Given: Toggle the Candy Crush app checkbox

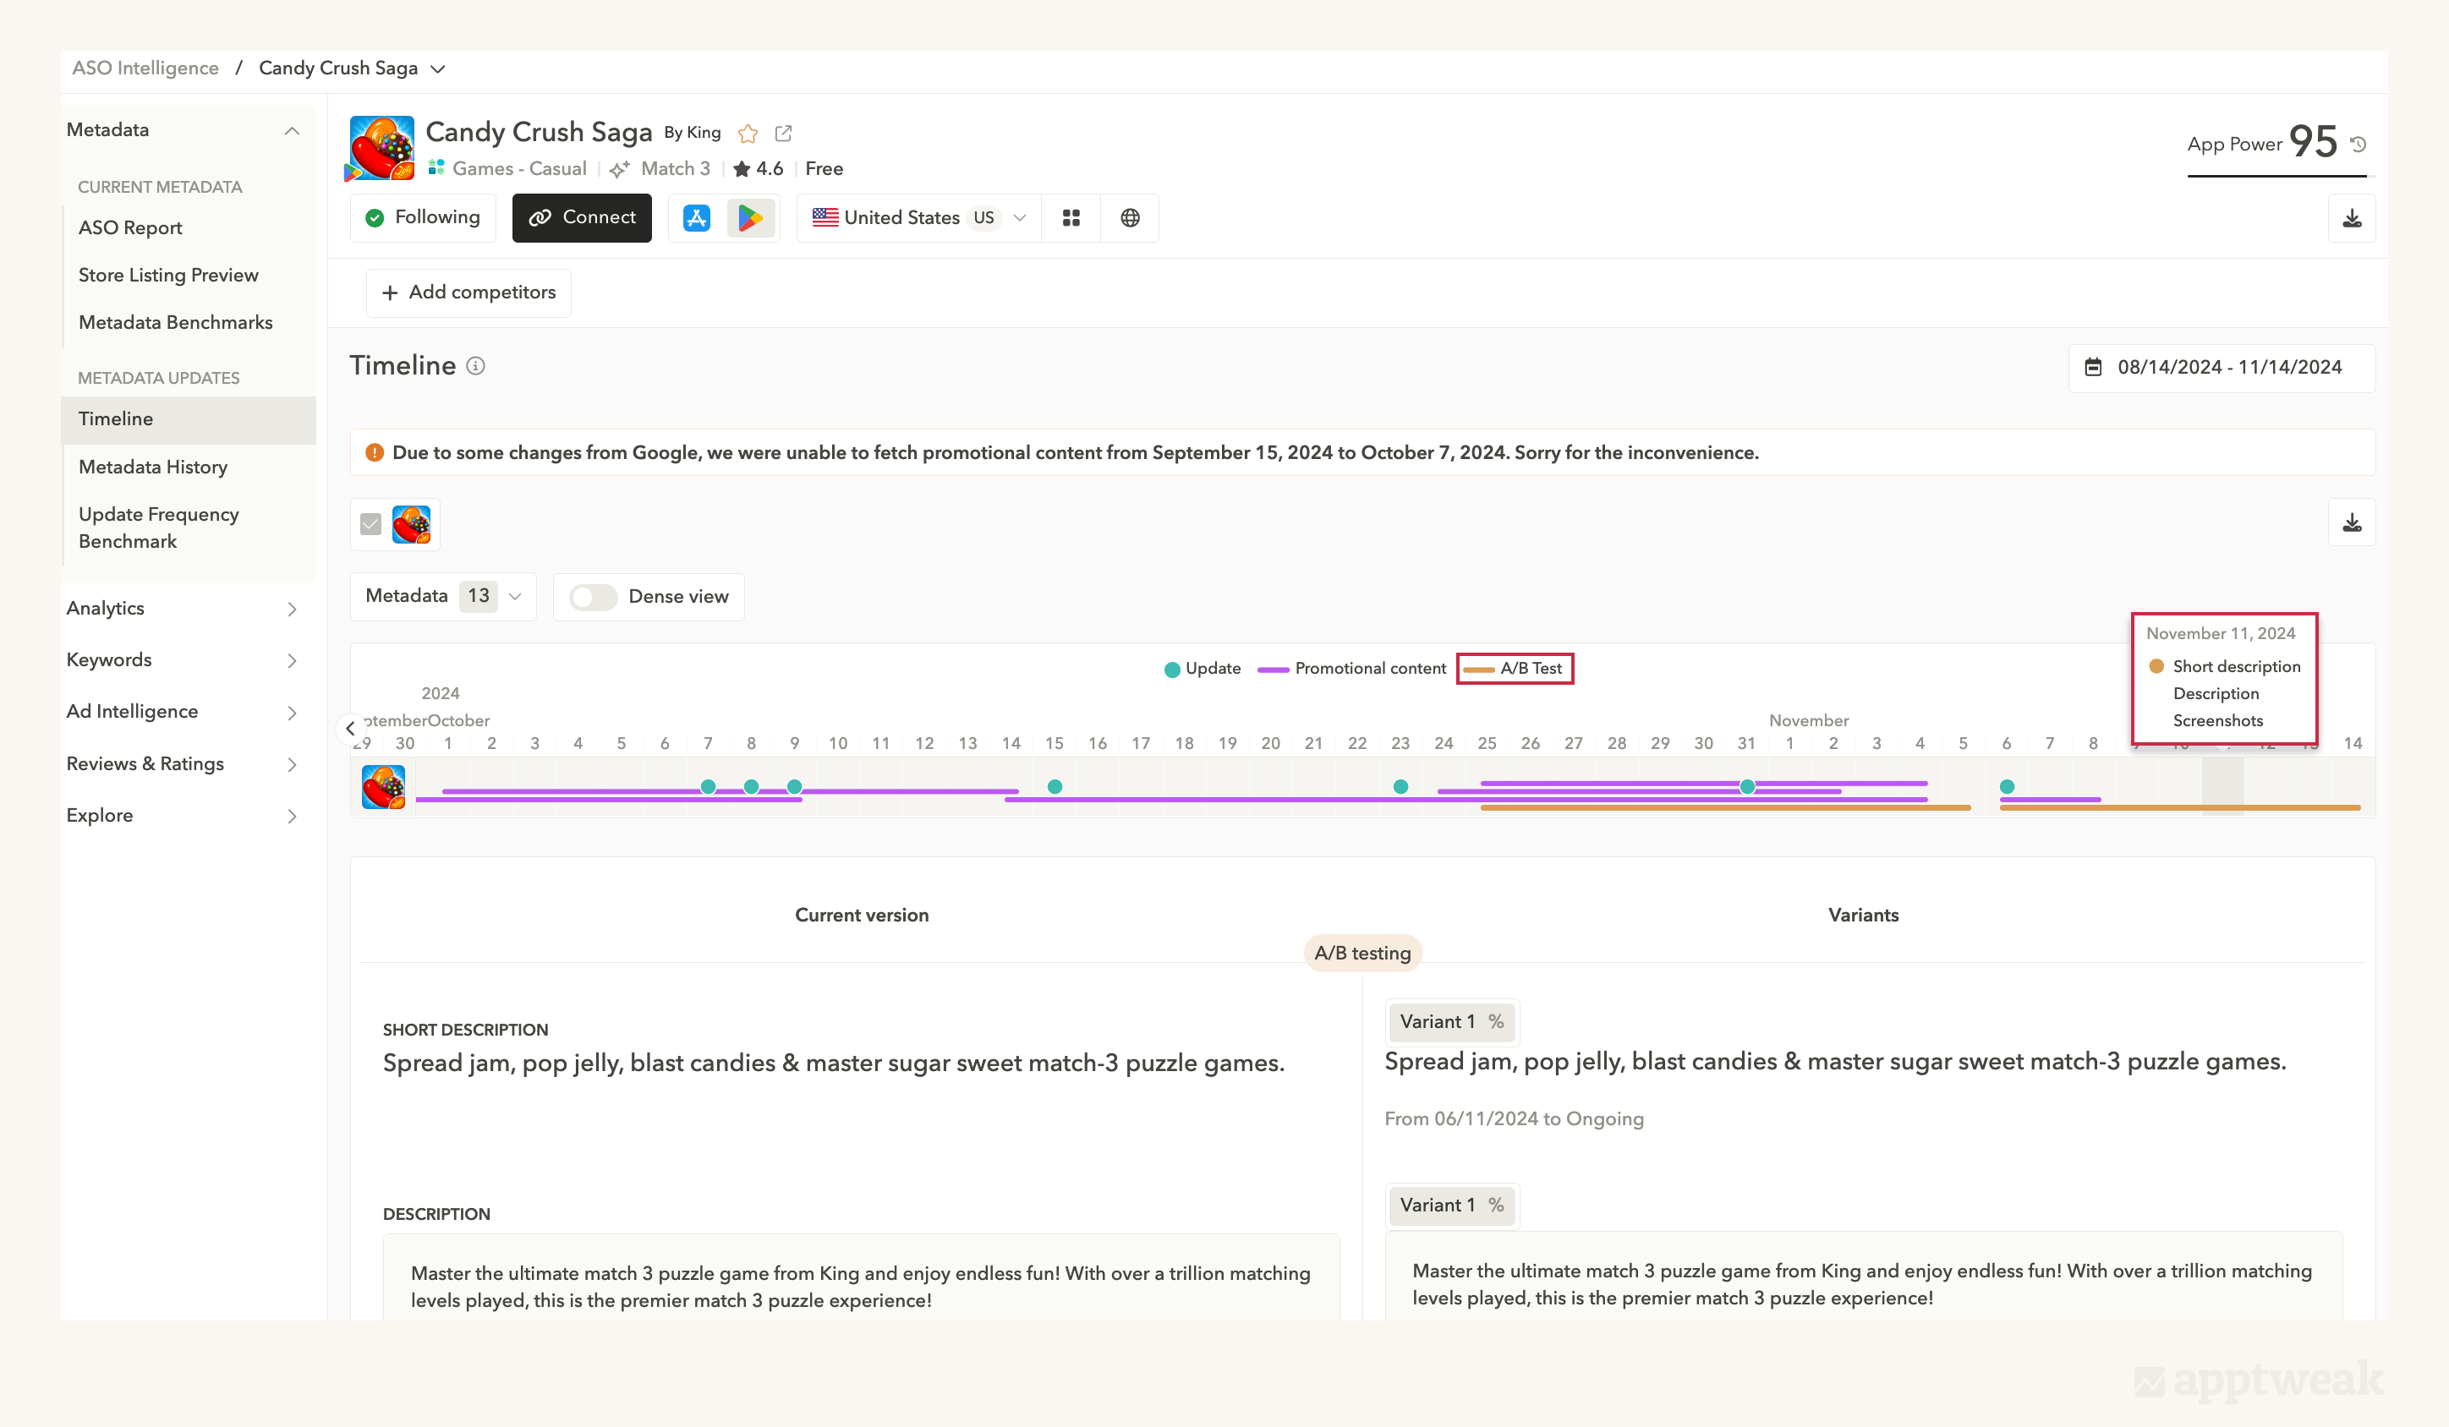Looking at the screenshot, I should pyautogui.click(x=370, y=525).
